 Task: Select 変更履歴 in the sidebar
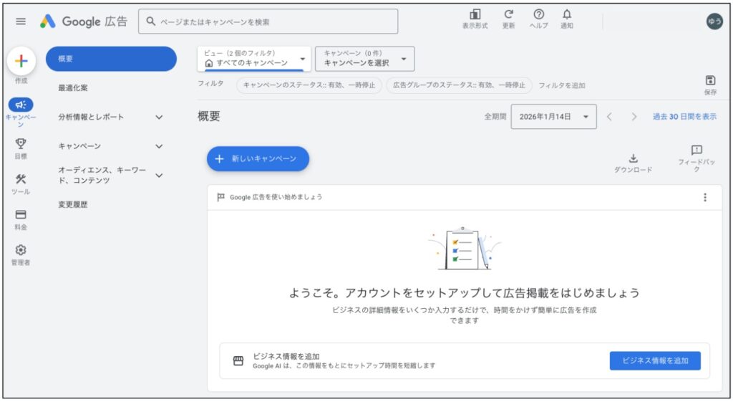pos(73,205)
